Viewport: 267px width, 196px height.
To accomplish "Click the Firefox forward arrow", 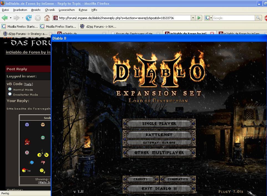I will click(16, 18).
